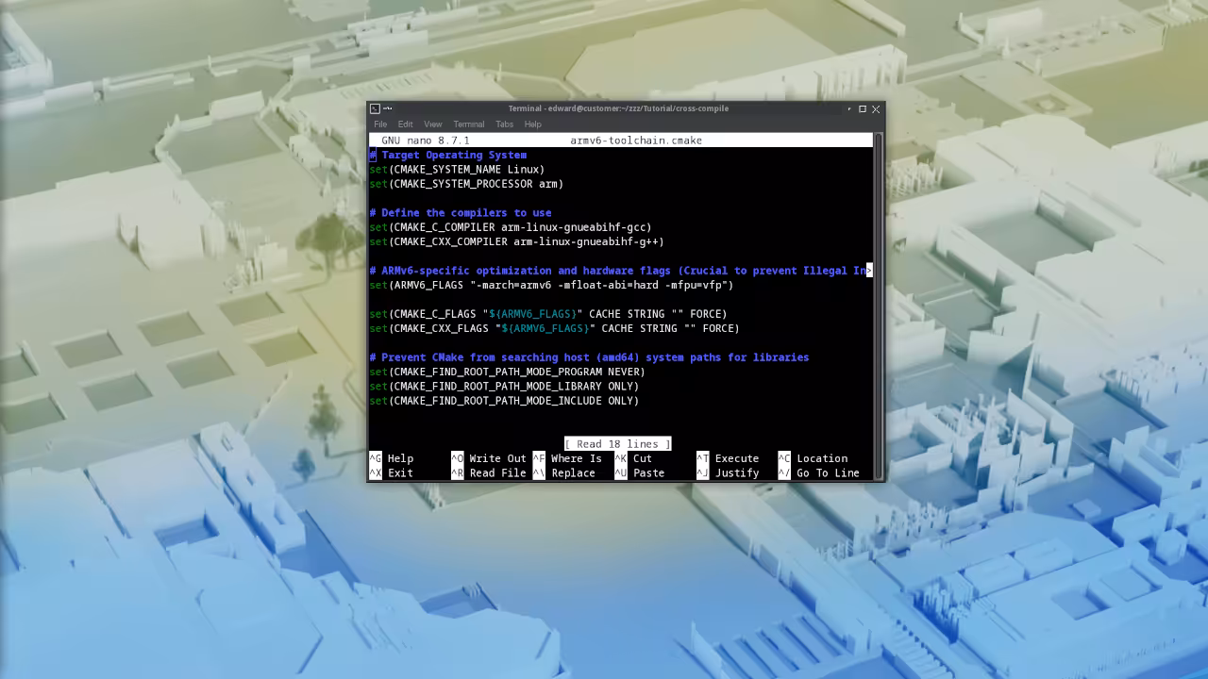Click the ^R Read File shortcut
Screen dimensions: 1208x679
pos(489,473)
